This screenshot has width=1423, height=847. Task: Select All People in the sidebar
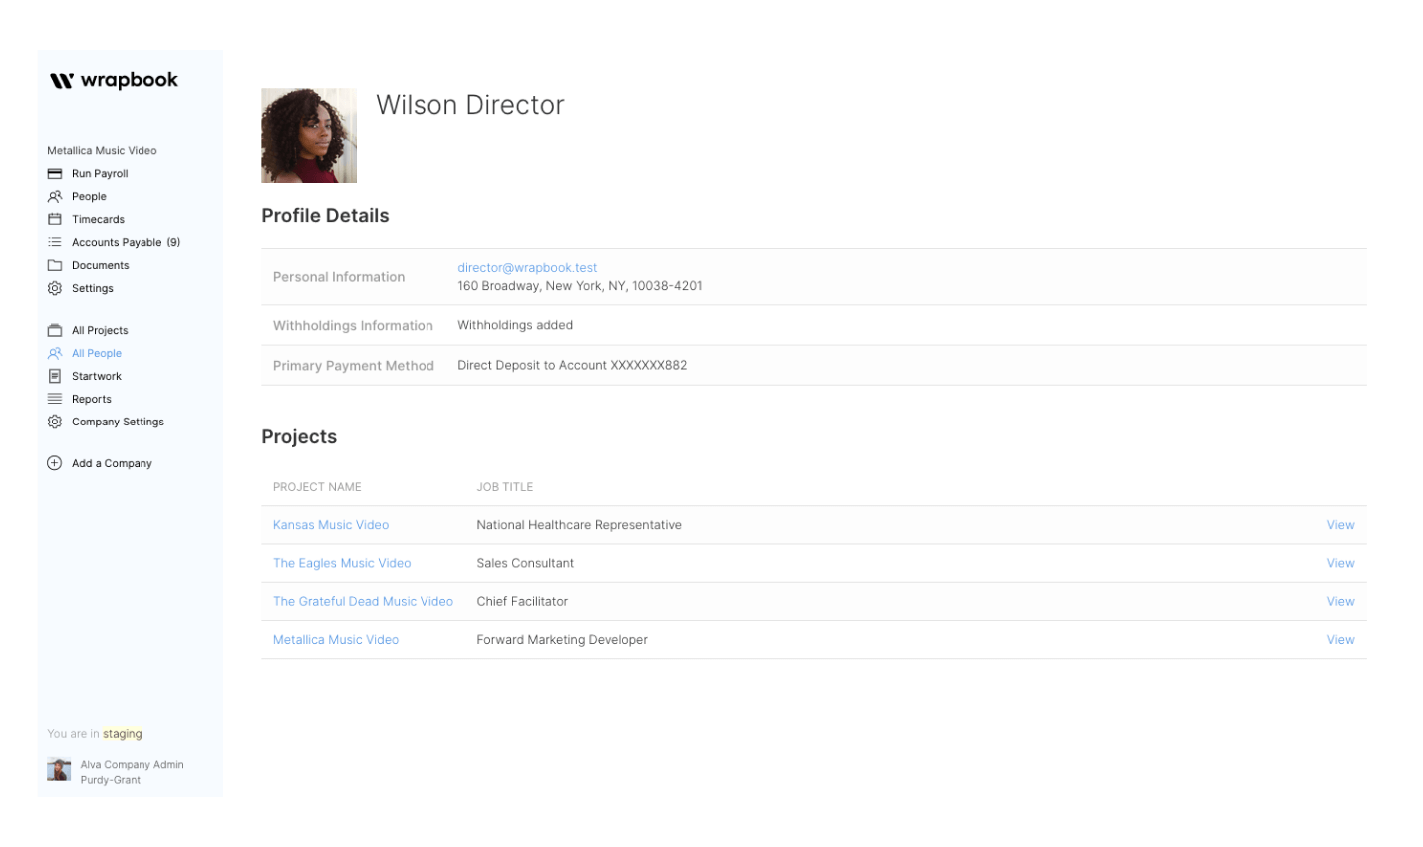[97, 354]
